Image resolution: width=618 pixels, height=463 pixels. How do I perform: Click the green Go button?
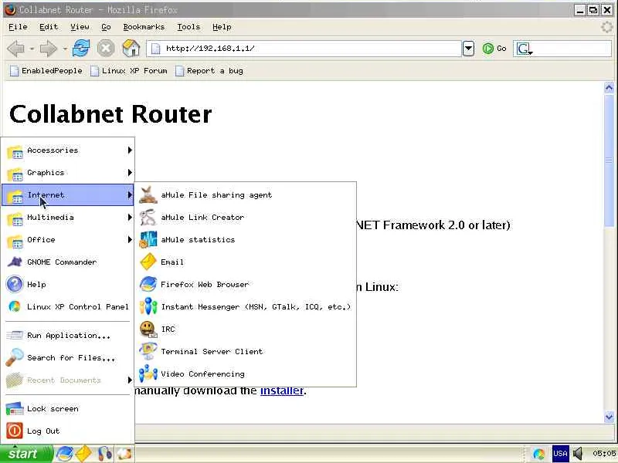[x=494, y=49]
